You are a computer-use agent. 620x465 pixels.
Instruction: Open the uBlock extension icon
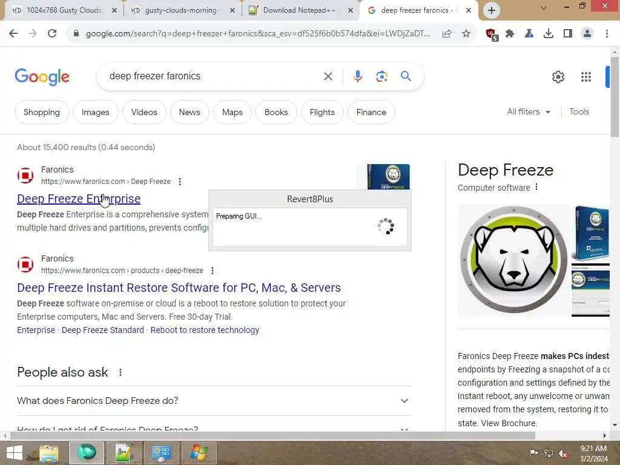coord(492,35)
